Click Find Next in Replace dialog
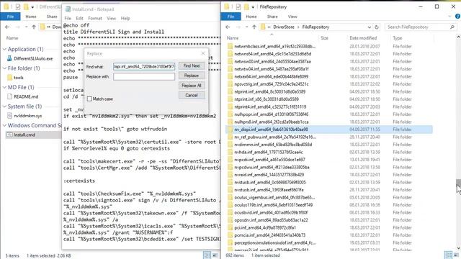461x259 pixels. point(192,66)
